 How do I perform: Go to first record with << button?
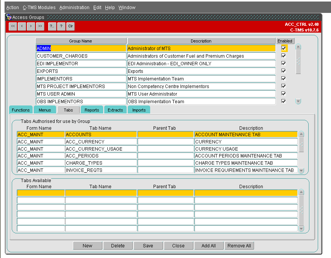pyautogui.click(x=13, y=27)
